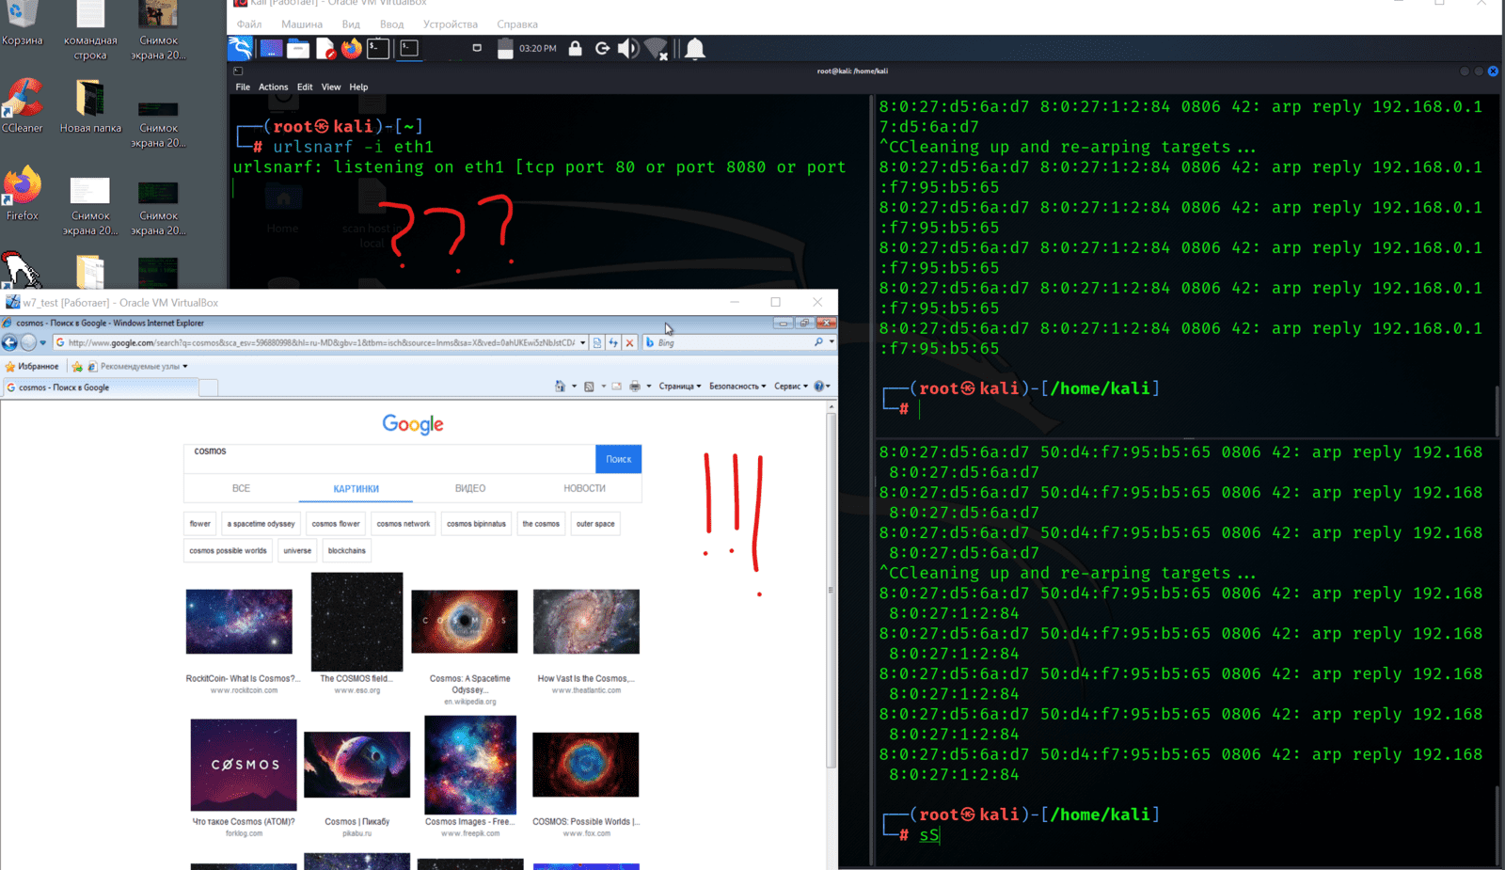Screen dimensions: 1505x870
Task: Refresh the page in Internet Explorer
Action: [613, 343]
